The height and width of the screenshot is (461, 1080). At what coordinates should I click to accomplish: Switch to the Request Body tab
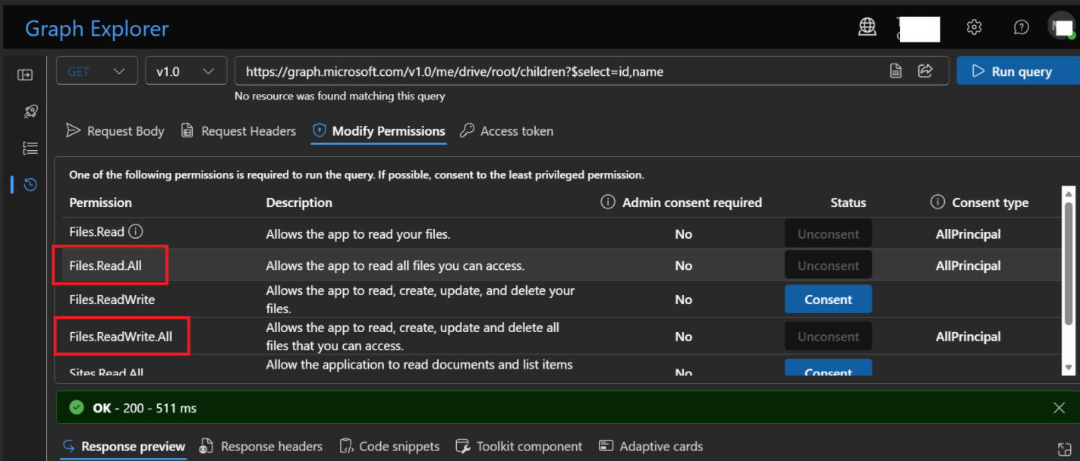point(115,131)
